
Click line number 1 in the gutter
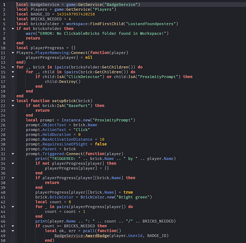pos(4,5)
